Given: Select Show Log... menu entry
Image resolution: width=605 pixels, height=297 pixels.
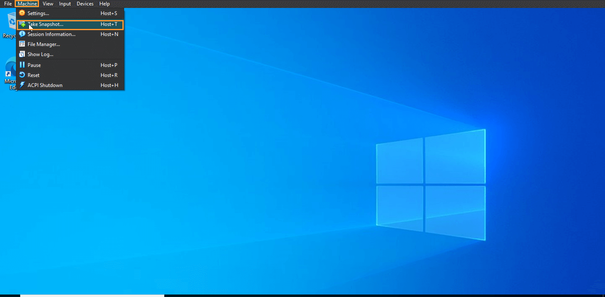Looking at the screenshot, I should [x=70, y=54].
